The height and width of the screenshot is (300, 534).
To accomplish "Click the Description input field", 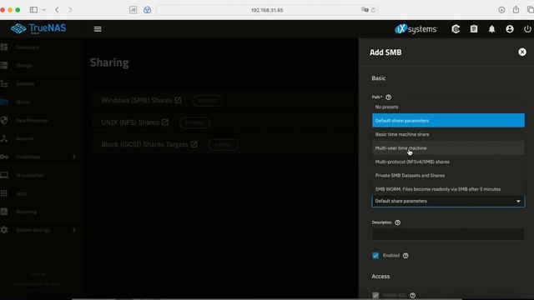I will click(448, 234).
